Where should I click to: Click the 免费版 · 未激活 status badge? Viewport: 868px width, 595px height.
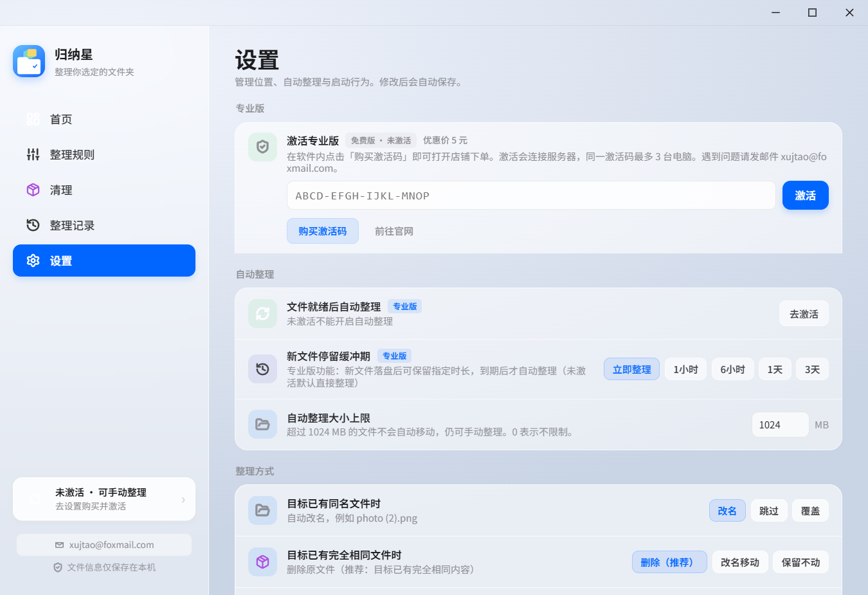coord(381,140)
